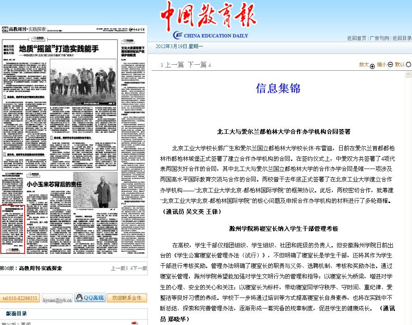This screenshot has height=325, width=412.
Task: Click the 欢迎联系合作 button
Action: click(x=127, y=298)
